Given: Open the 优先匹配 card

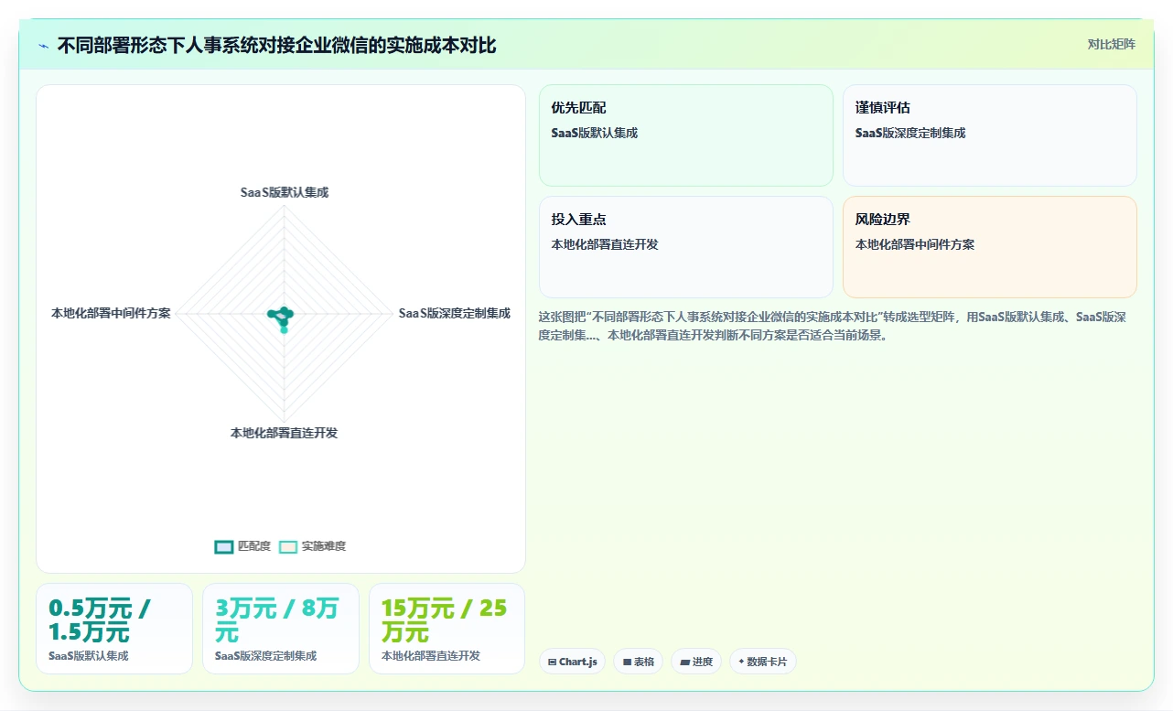Looking at the screenshot, I should pyautogui.click(x=686, y=135).
